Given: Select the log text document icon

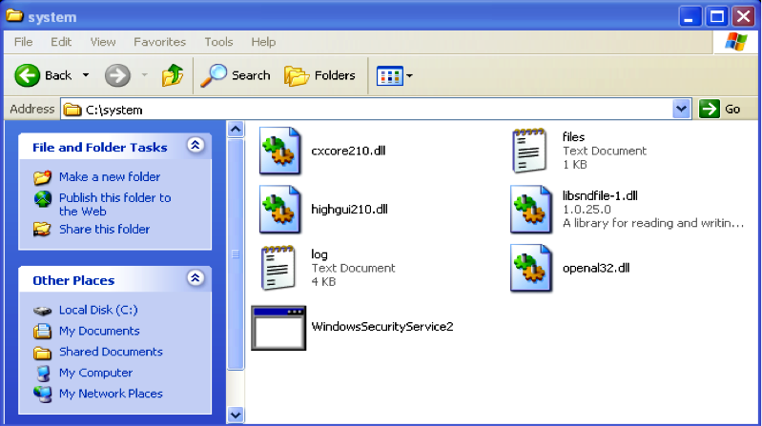Looking at the screenshot, I should 278,268.
